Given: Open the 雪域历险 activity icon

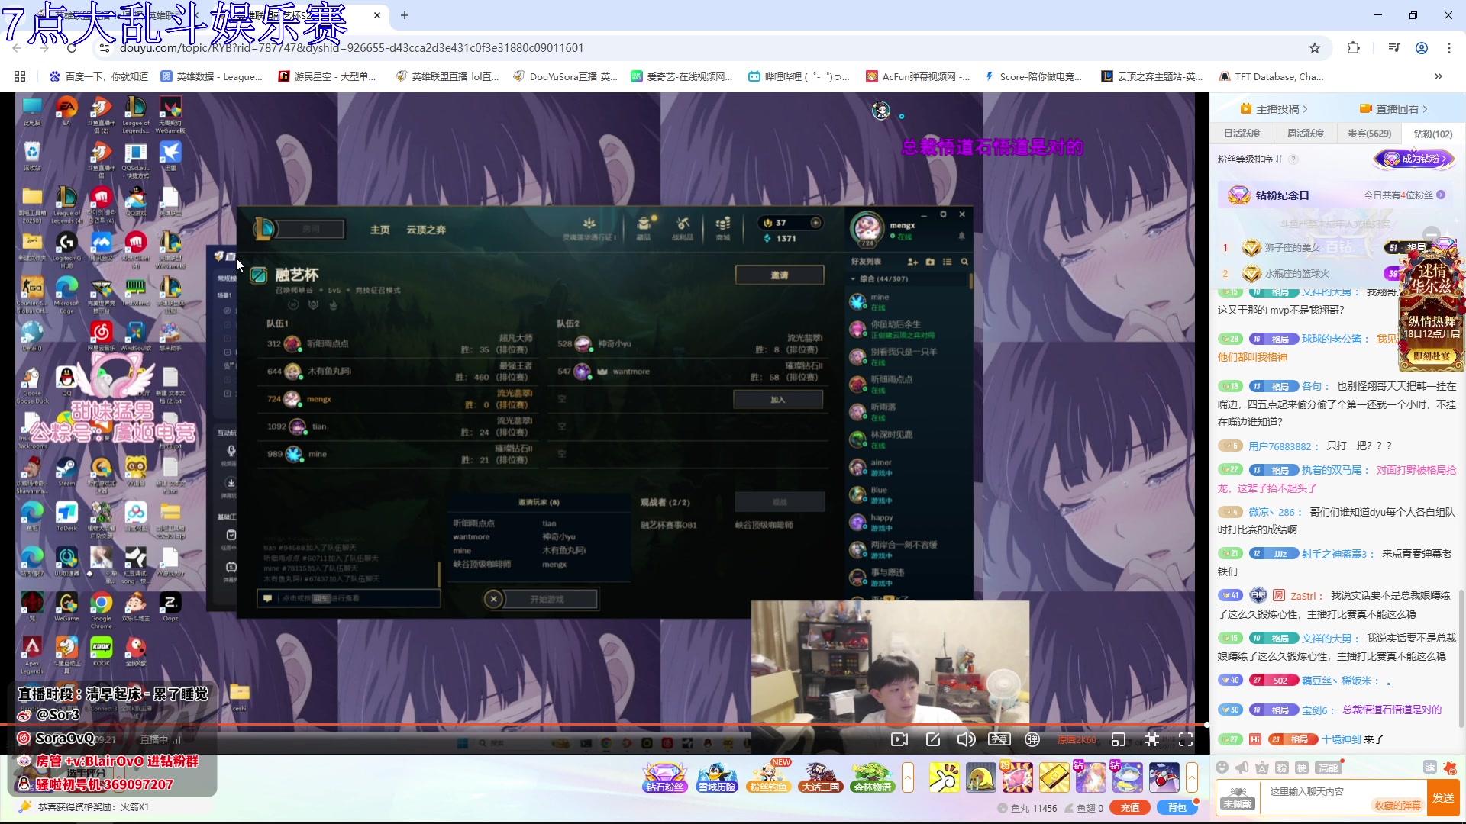Looking at the screenshot, I should tap(717, 777).
